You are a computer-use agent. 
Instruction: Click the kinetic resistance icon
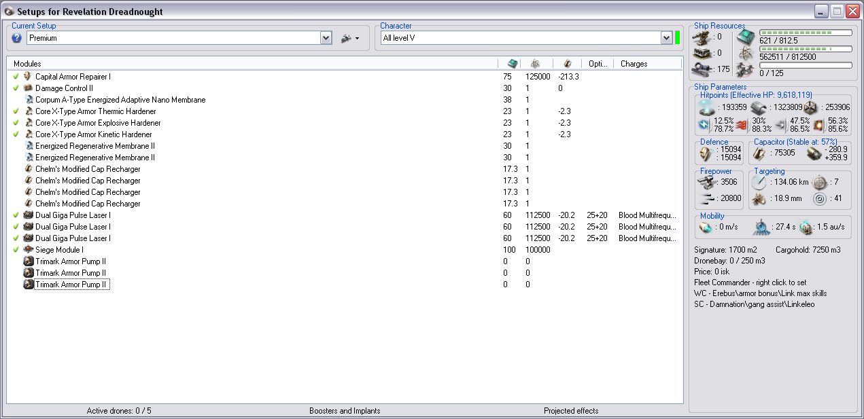tap(780, 125)
